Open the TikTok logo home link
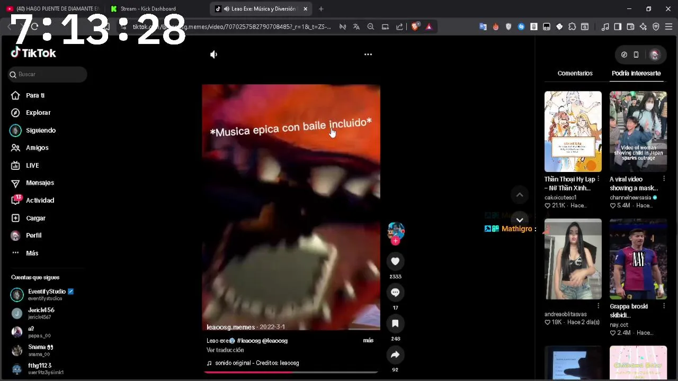Viewport: 678px width, 381px height. click(x=33, y=53)
